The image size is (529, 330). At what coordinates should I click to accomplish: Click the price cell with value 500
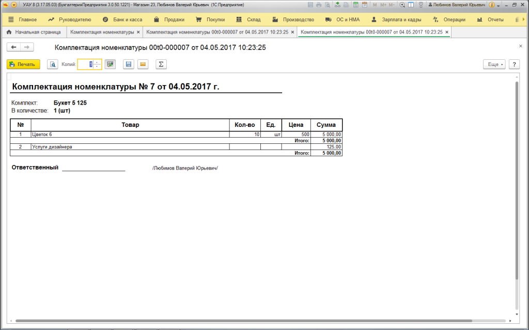296,135
